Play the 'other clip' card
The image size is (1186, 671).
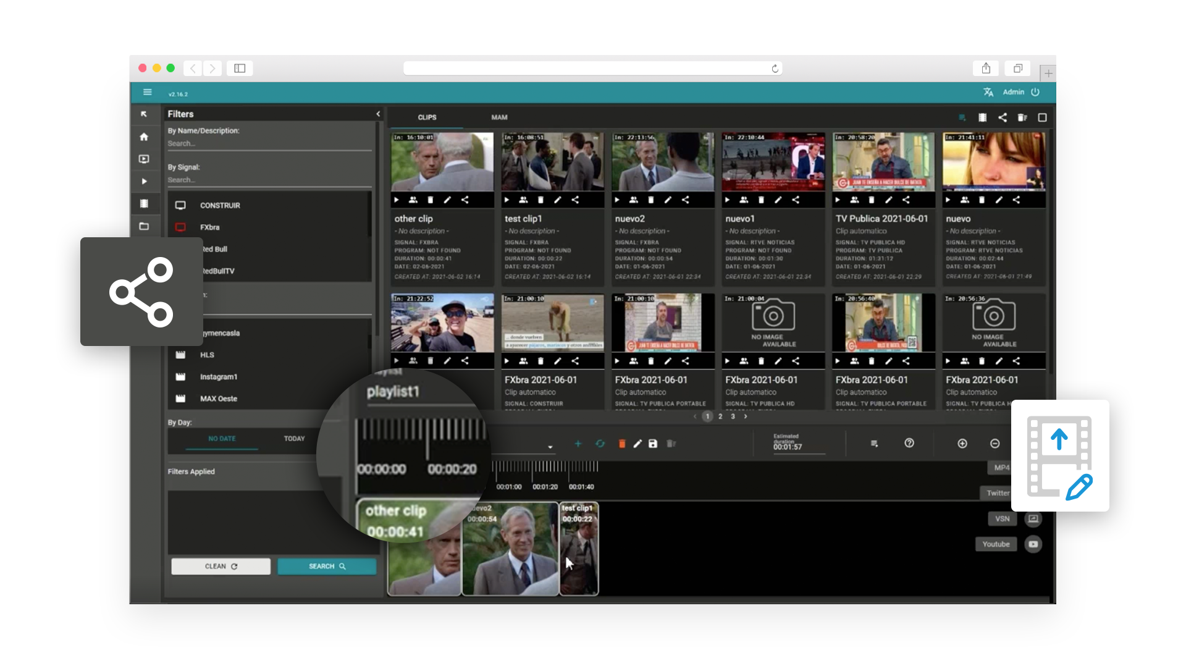click(397, 200)
